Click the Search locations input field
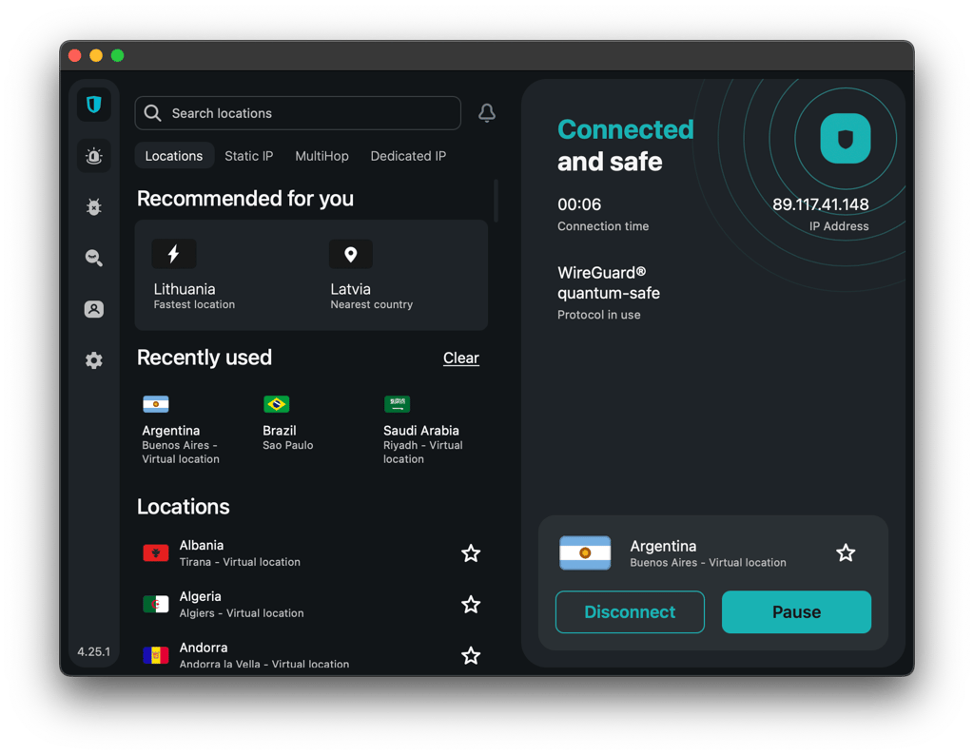The width and height of the screenshot is (974, 755). 298,113
